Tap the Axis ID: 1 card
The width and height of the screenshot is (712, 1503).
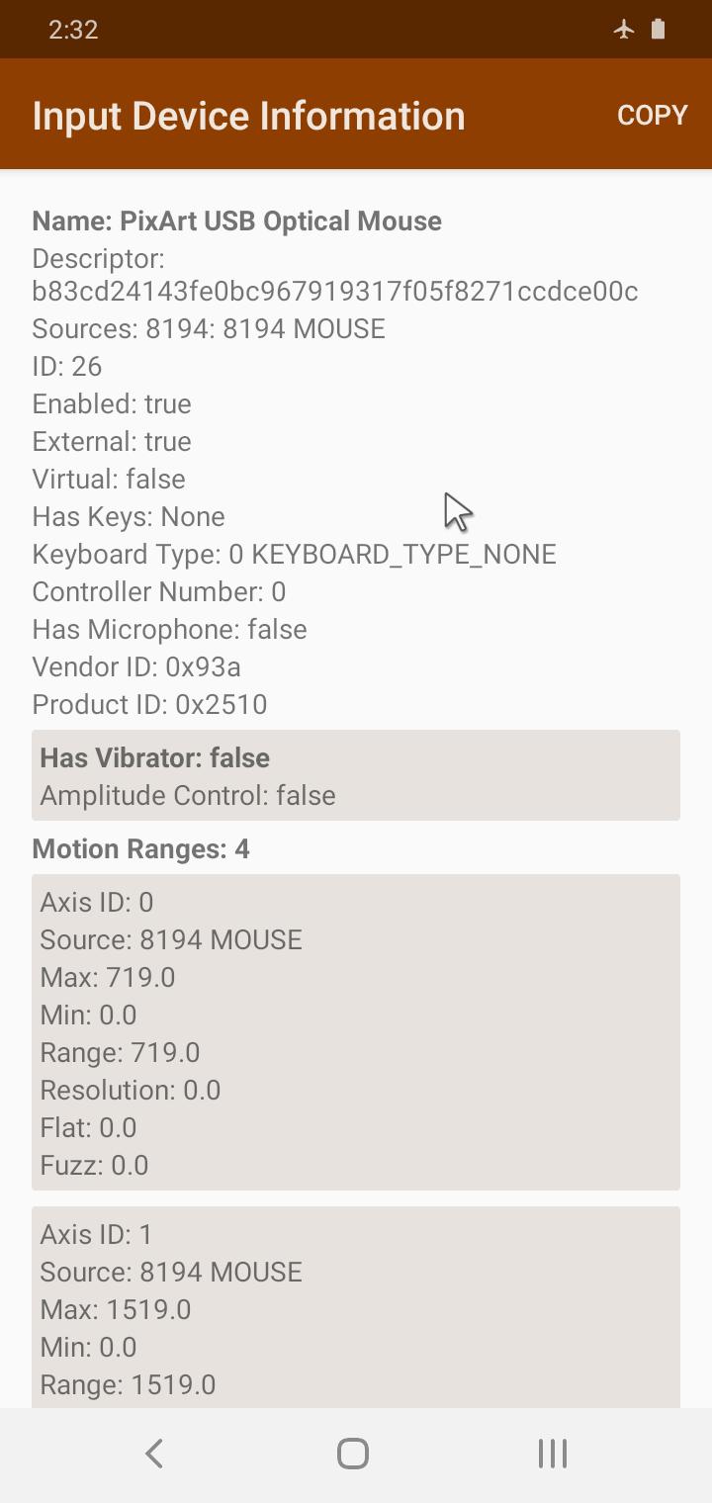356,1307
